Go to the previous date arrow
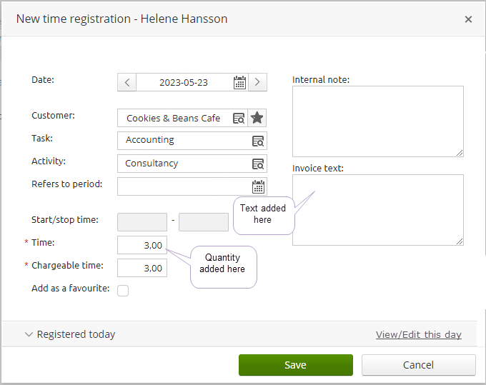 pyautogui.click(x=127, y=82)
